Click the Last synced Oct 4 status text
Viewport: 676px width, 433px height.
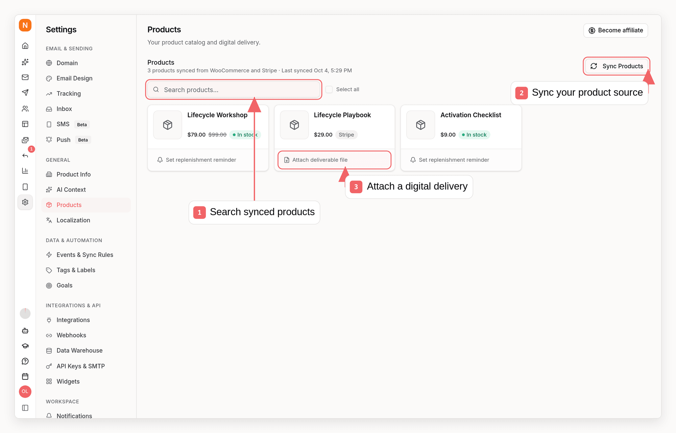coord(317,71)
